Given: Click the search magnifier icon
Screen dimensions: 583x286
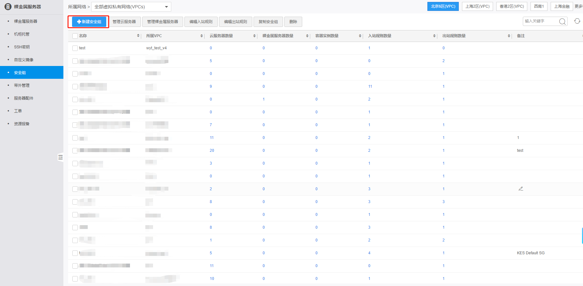Looking at the screenshot, I should pyautogui.click(x=562, y=21).
